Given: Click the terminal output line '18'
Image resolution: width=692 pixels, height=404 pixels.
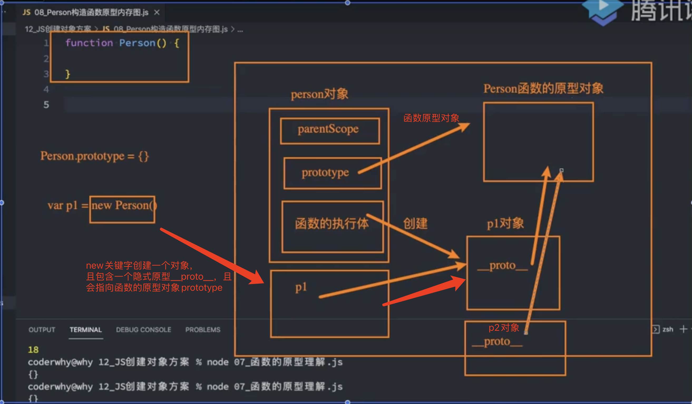Looking at the screenshot, I should 33,350.
